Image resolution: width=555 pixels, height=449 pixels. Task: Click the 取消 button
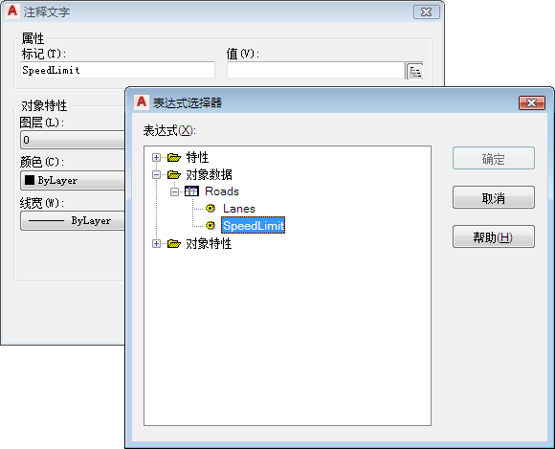click(x=494, y=197)
